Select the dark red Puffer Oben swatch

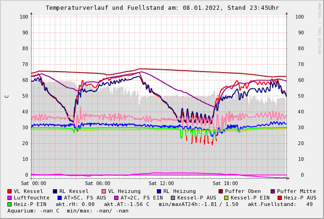[220, 191]
